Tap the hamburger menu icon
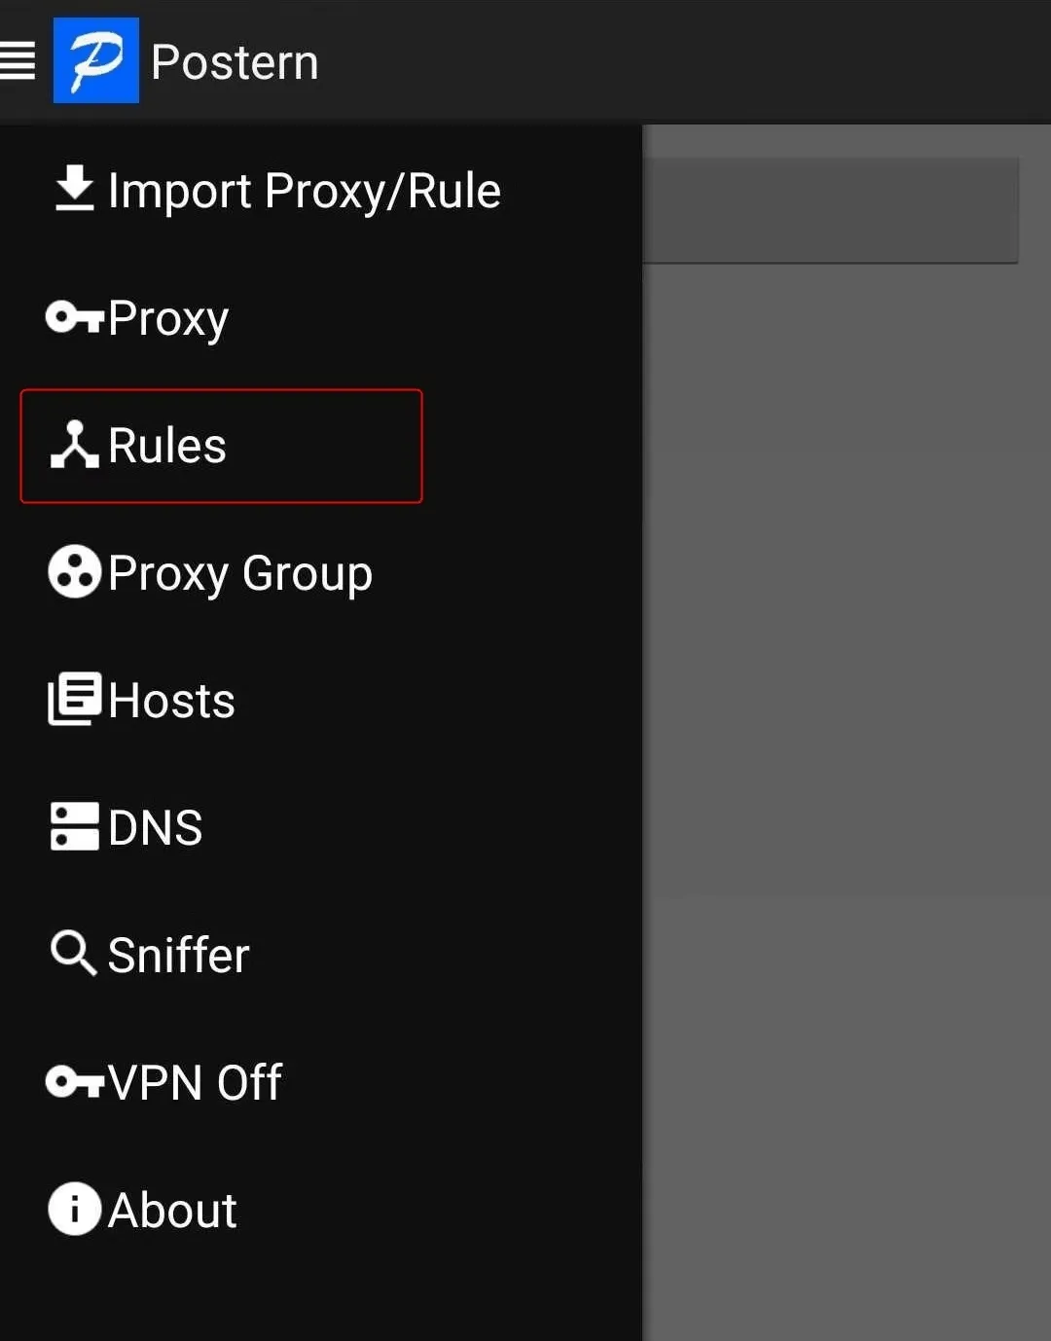The width and height of the screenshot is (1051, 1341). (18, 60)
